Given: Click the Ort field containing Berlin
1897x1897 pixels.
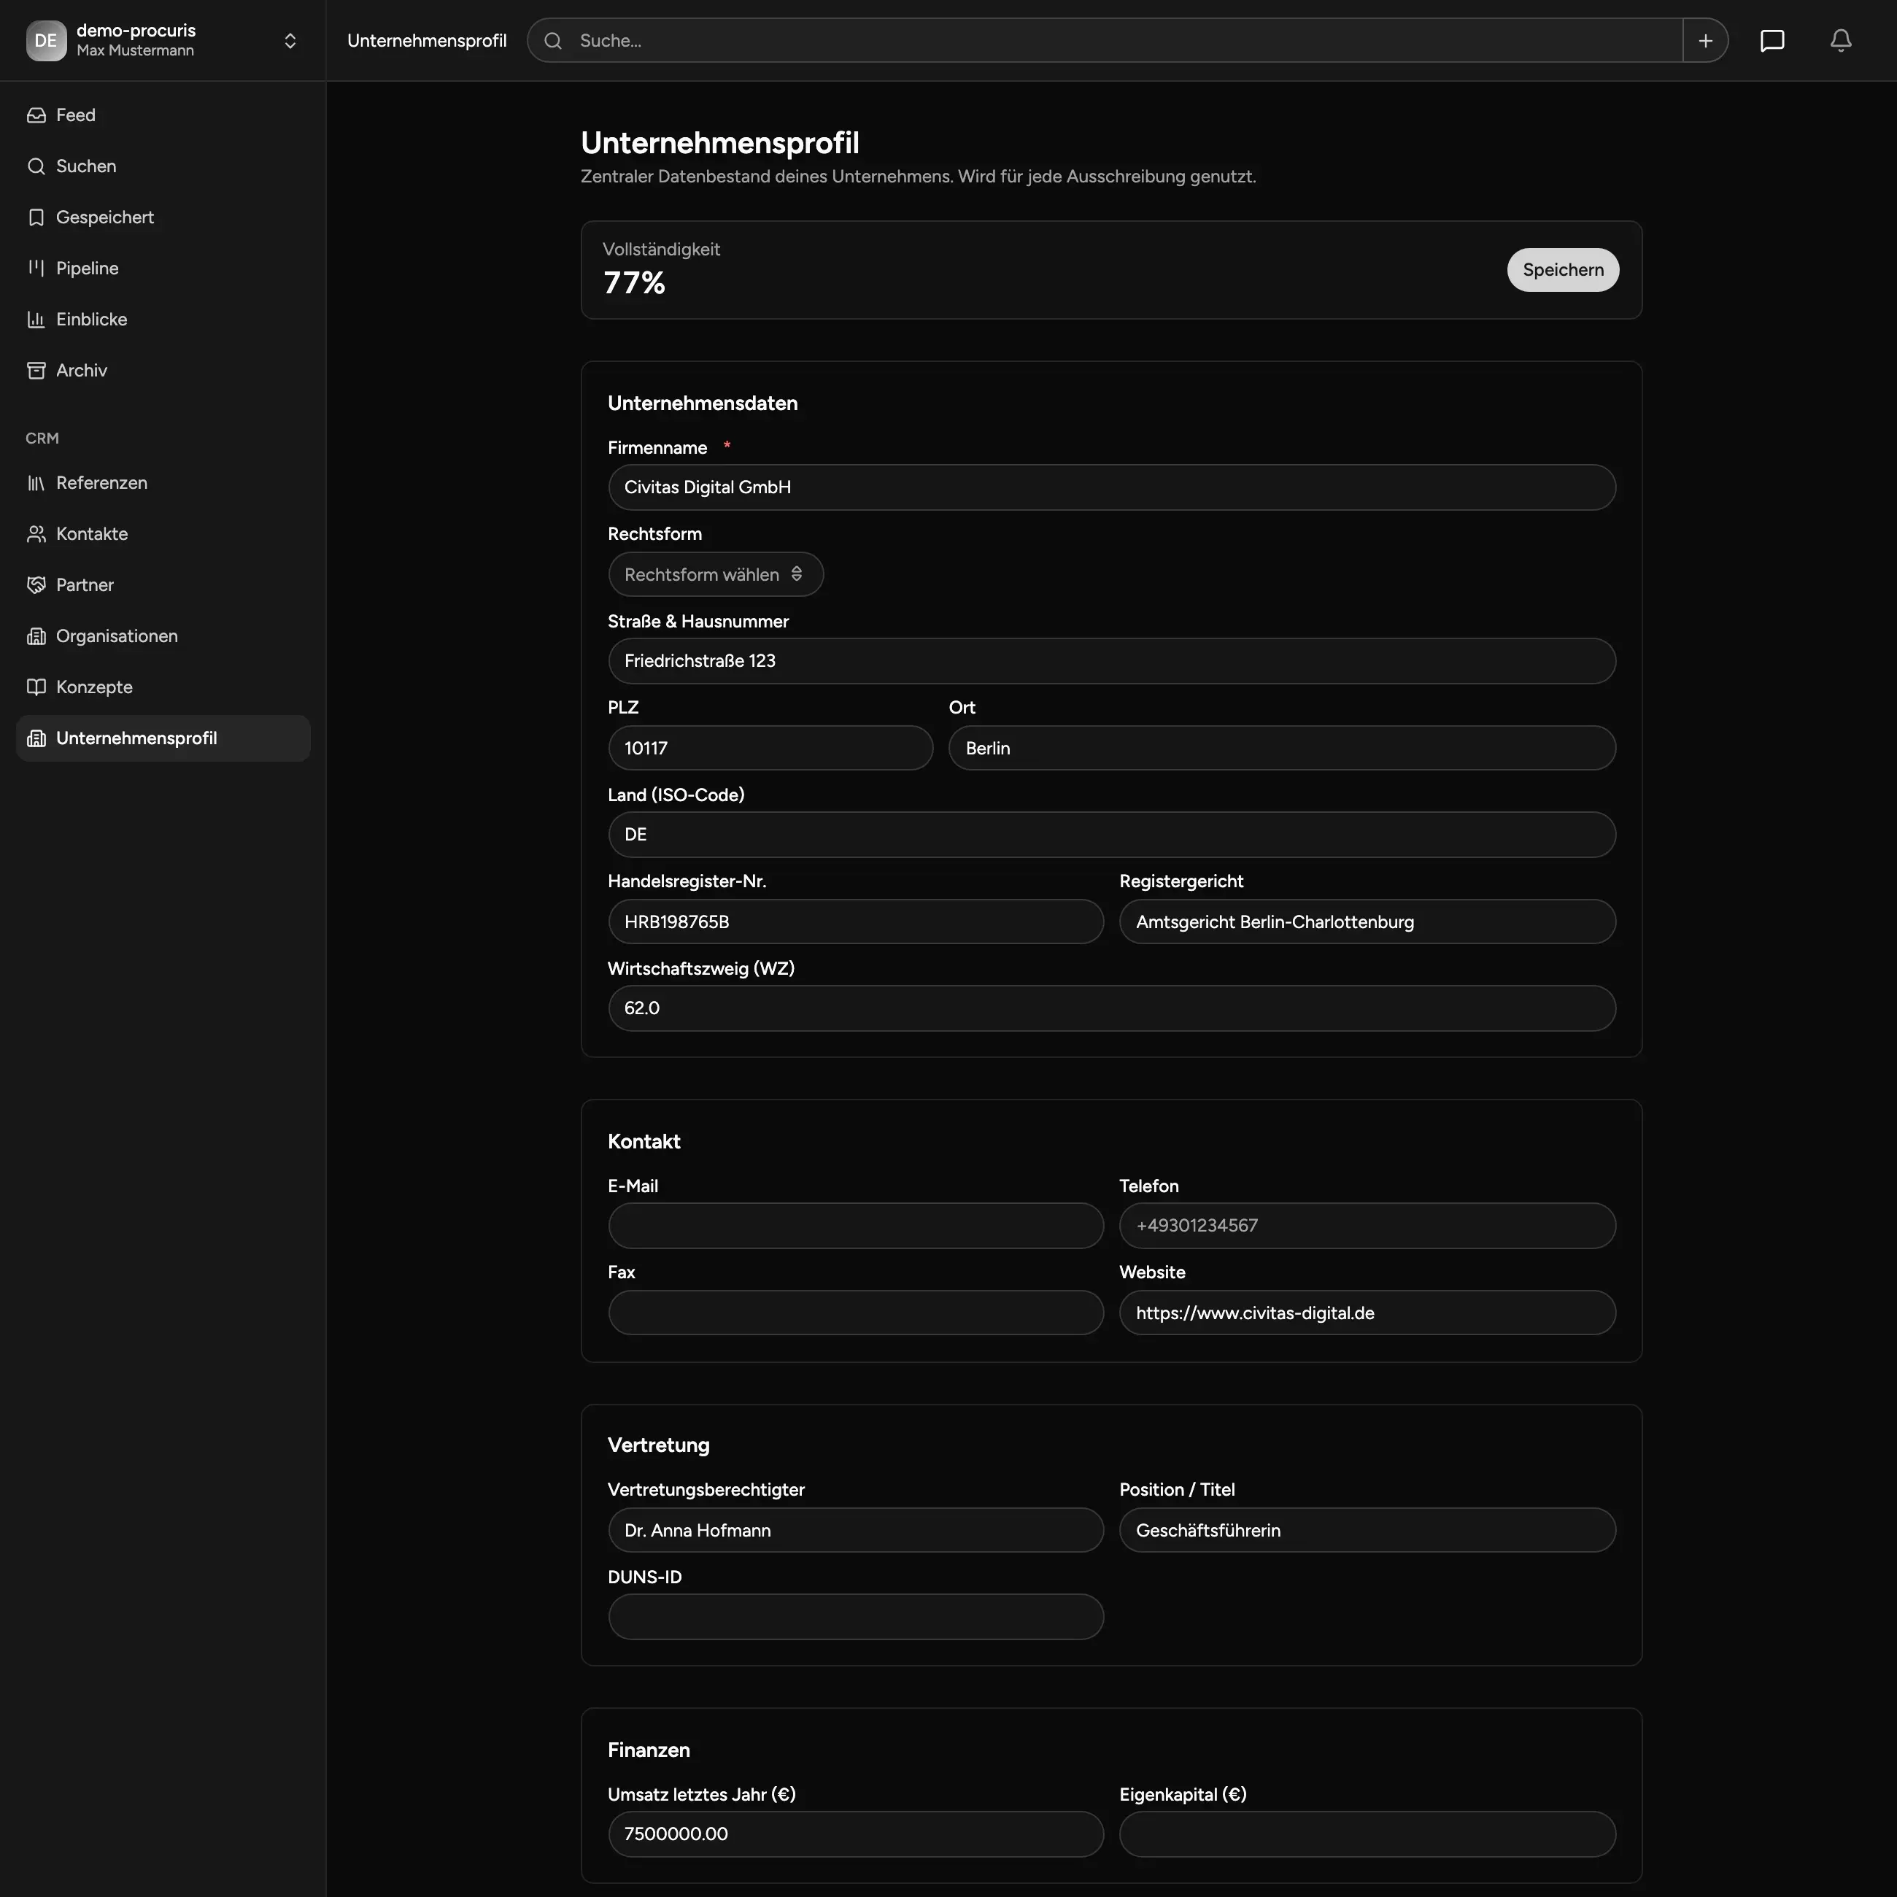Looking at the screenshot, I should 1283,748.
